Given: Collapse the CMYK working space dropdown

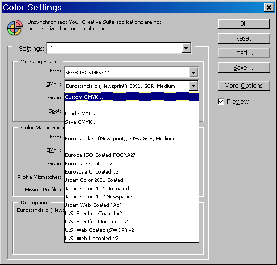Looking at the screenshot, I should tap(193, 86).
